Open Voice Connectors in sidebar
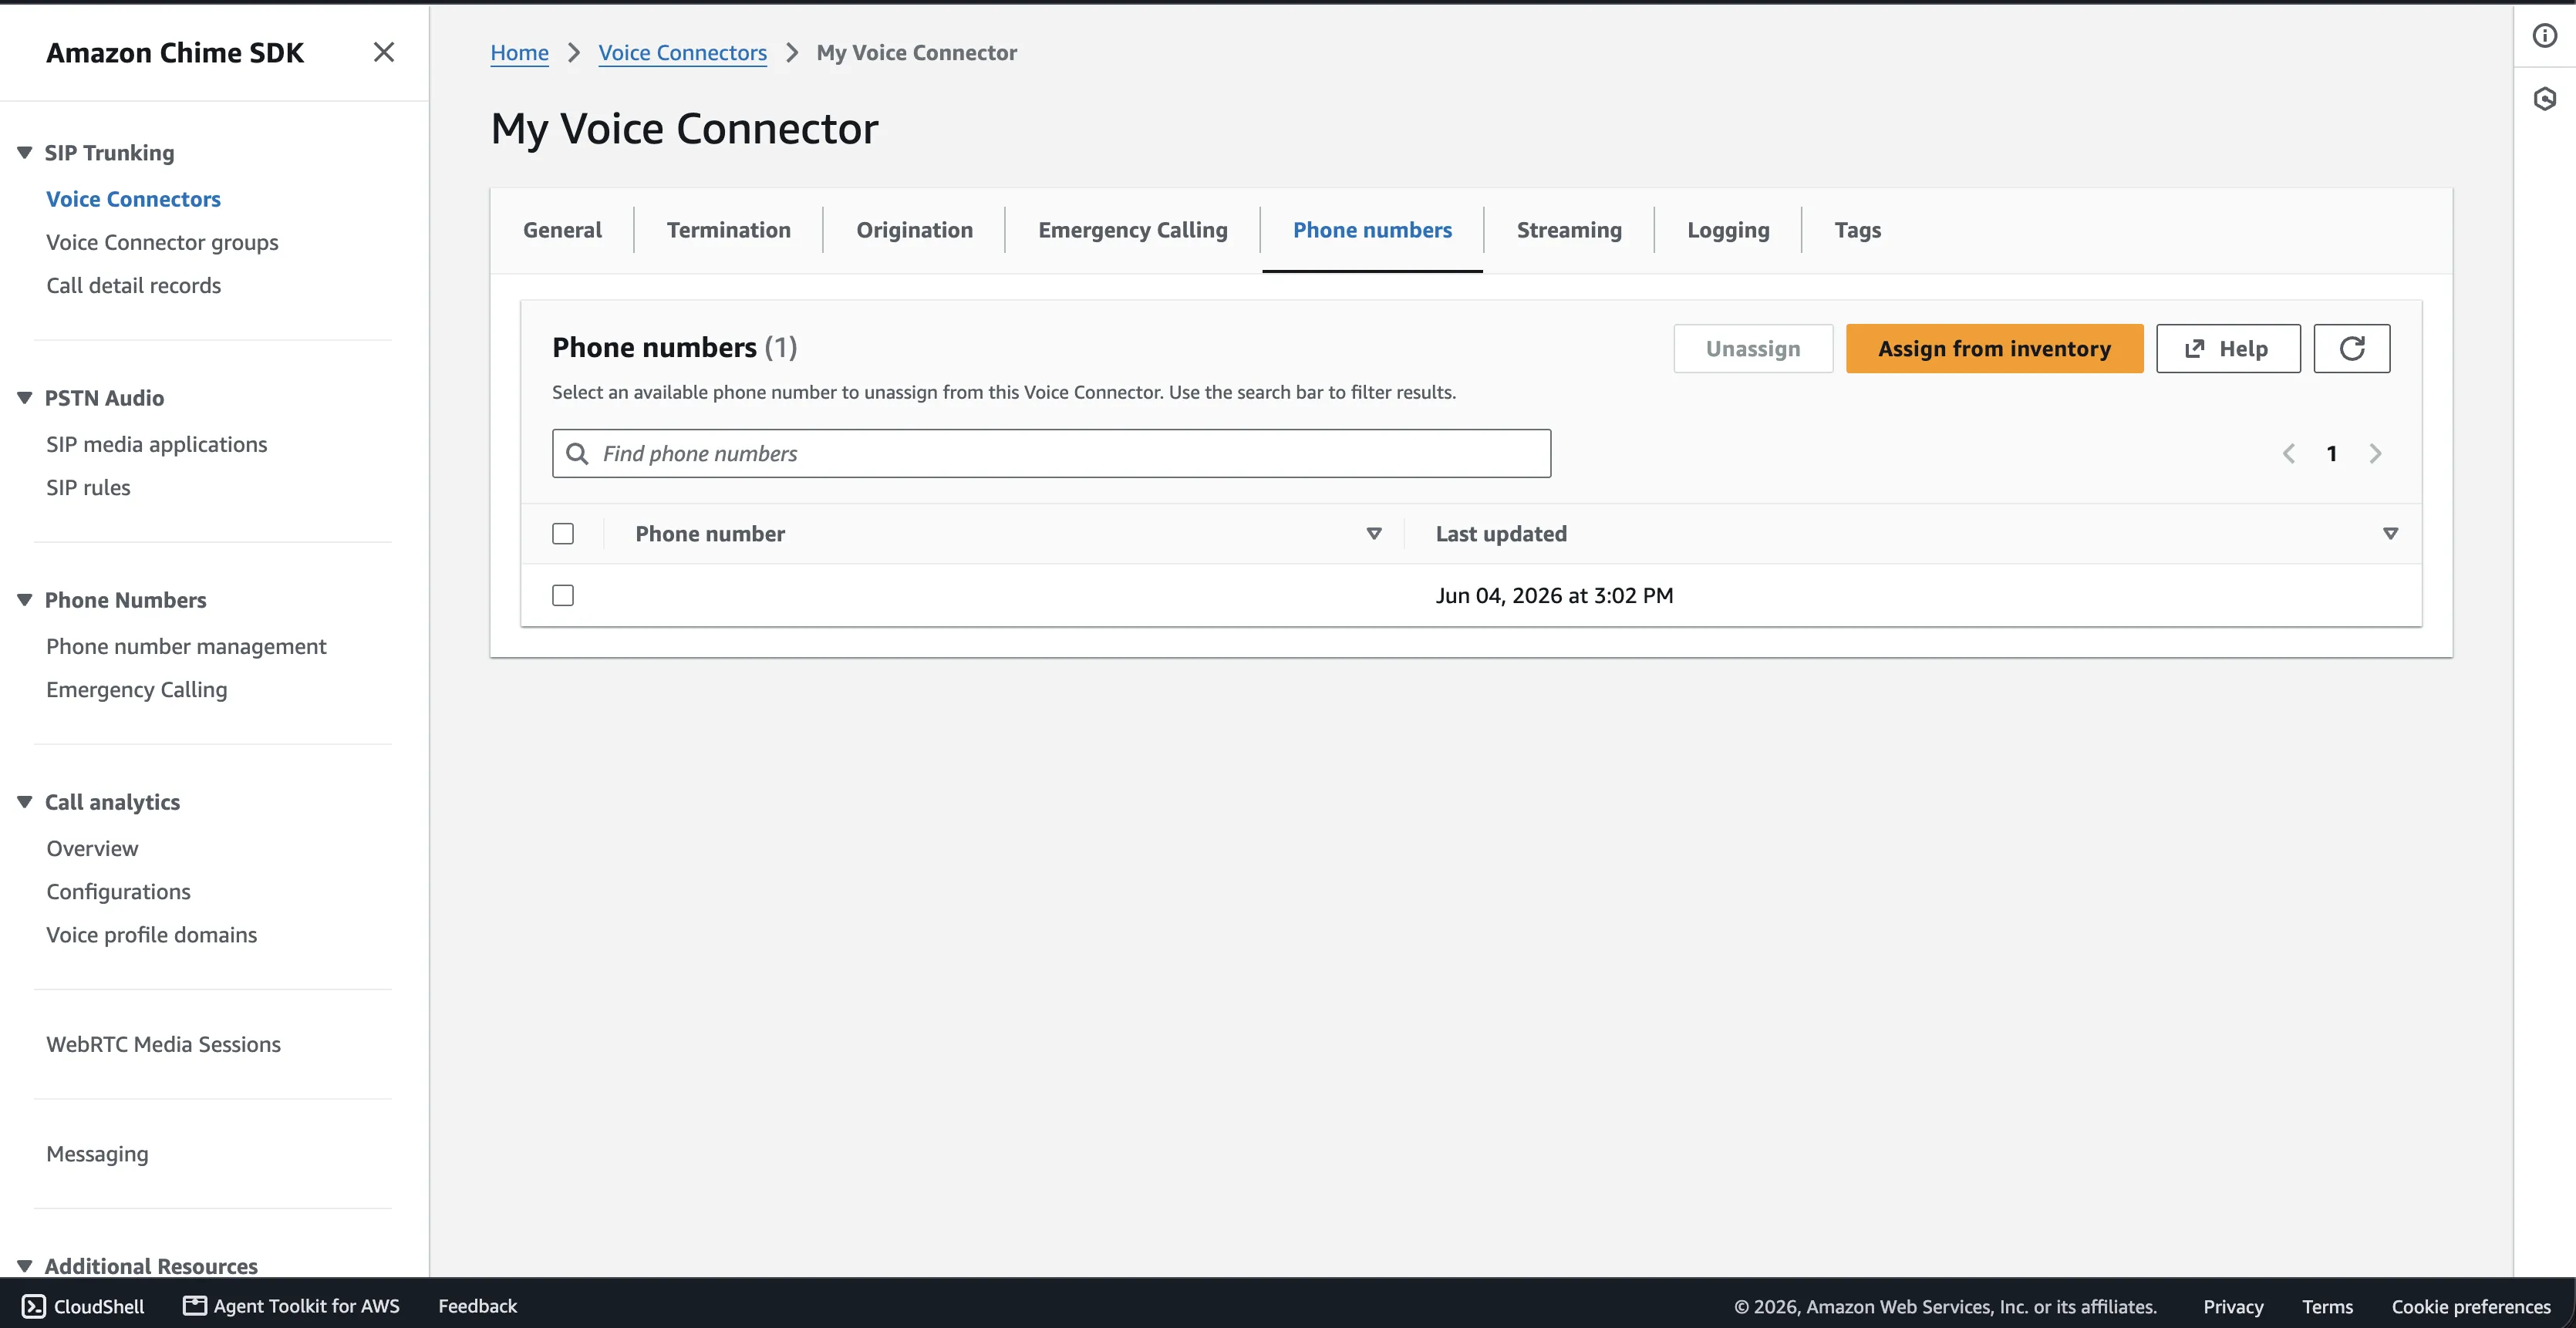This screenshot has height=1328, width=2576. pyautogui.click(x=133, y=199)
